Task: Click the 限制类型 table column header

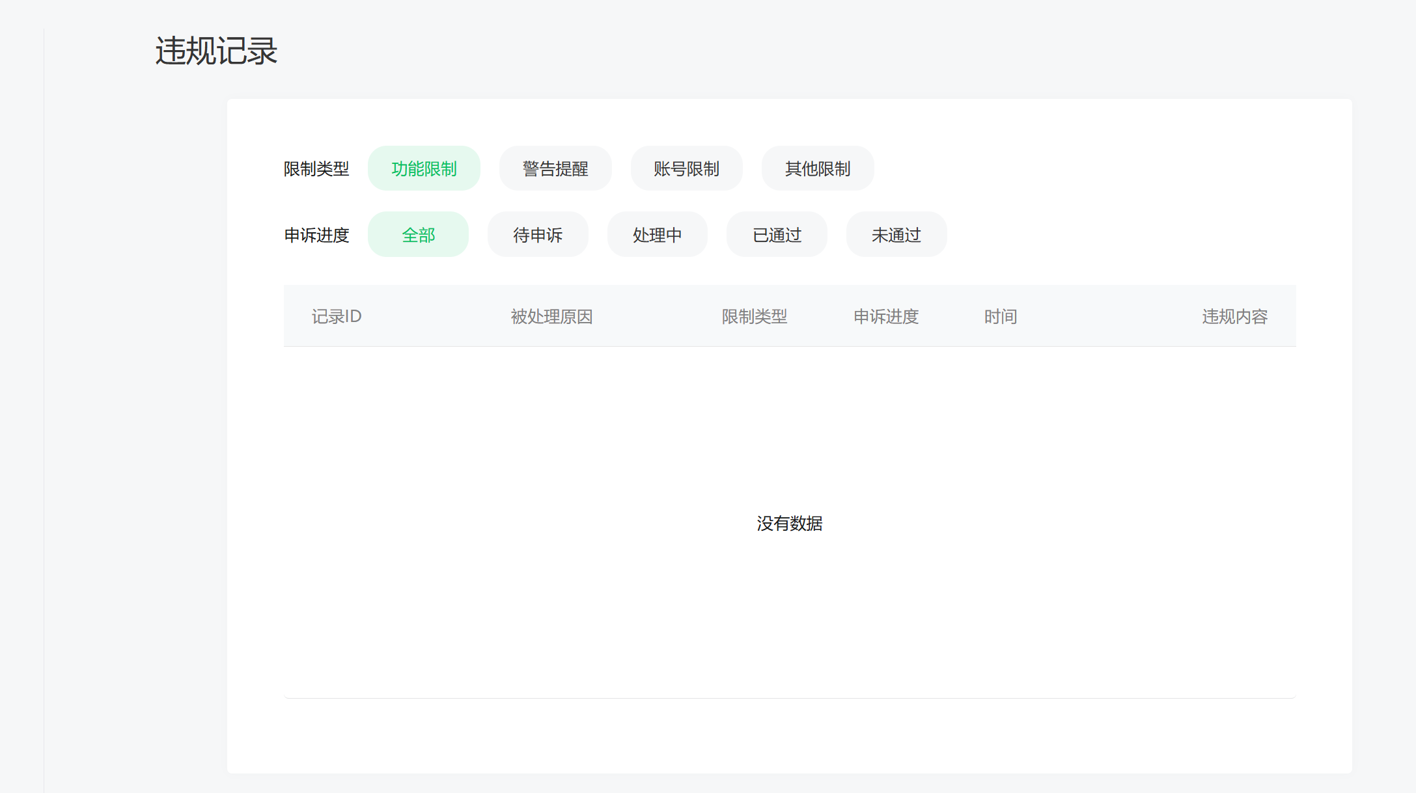Action: tap(755, 317)
